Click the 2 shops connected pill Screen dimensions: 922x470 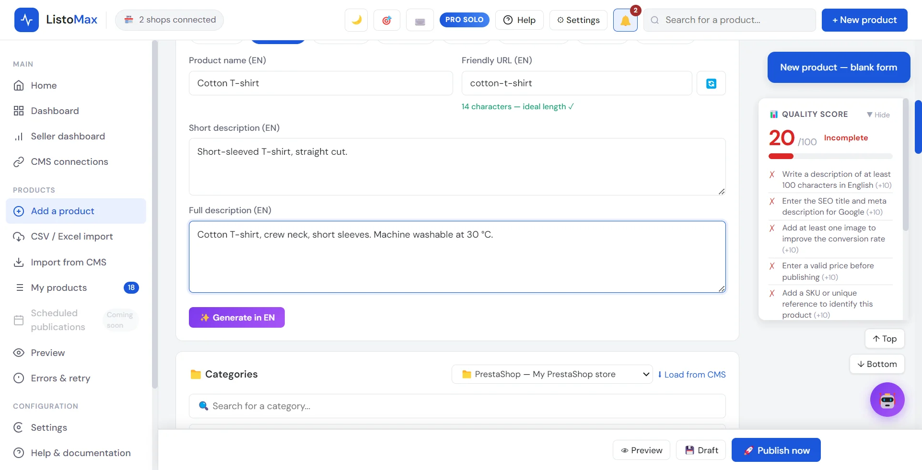tap(169, 20)
